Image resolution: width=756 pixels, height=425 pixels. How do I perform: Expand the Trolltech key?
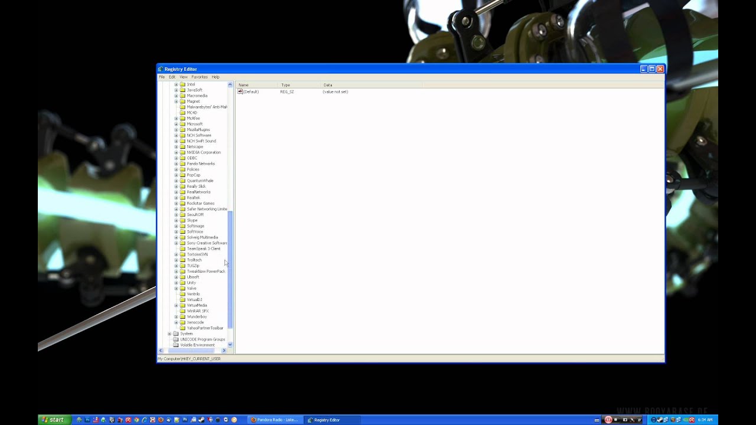coord(176,260)
